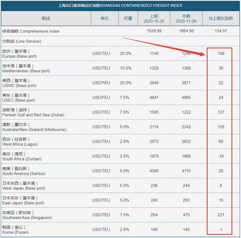The width and height of the screenshot is (241, 238).
Task: Click South America's change value 20
Action: [x=221, y=171]
